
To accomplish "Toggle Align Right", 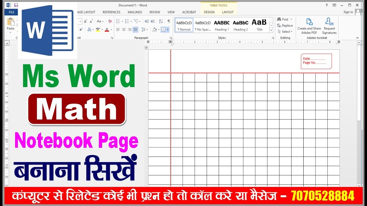I will [x=130, y=29].
